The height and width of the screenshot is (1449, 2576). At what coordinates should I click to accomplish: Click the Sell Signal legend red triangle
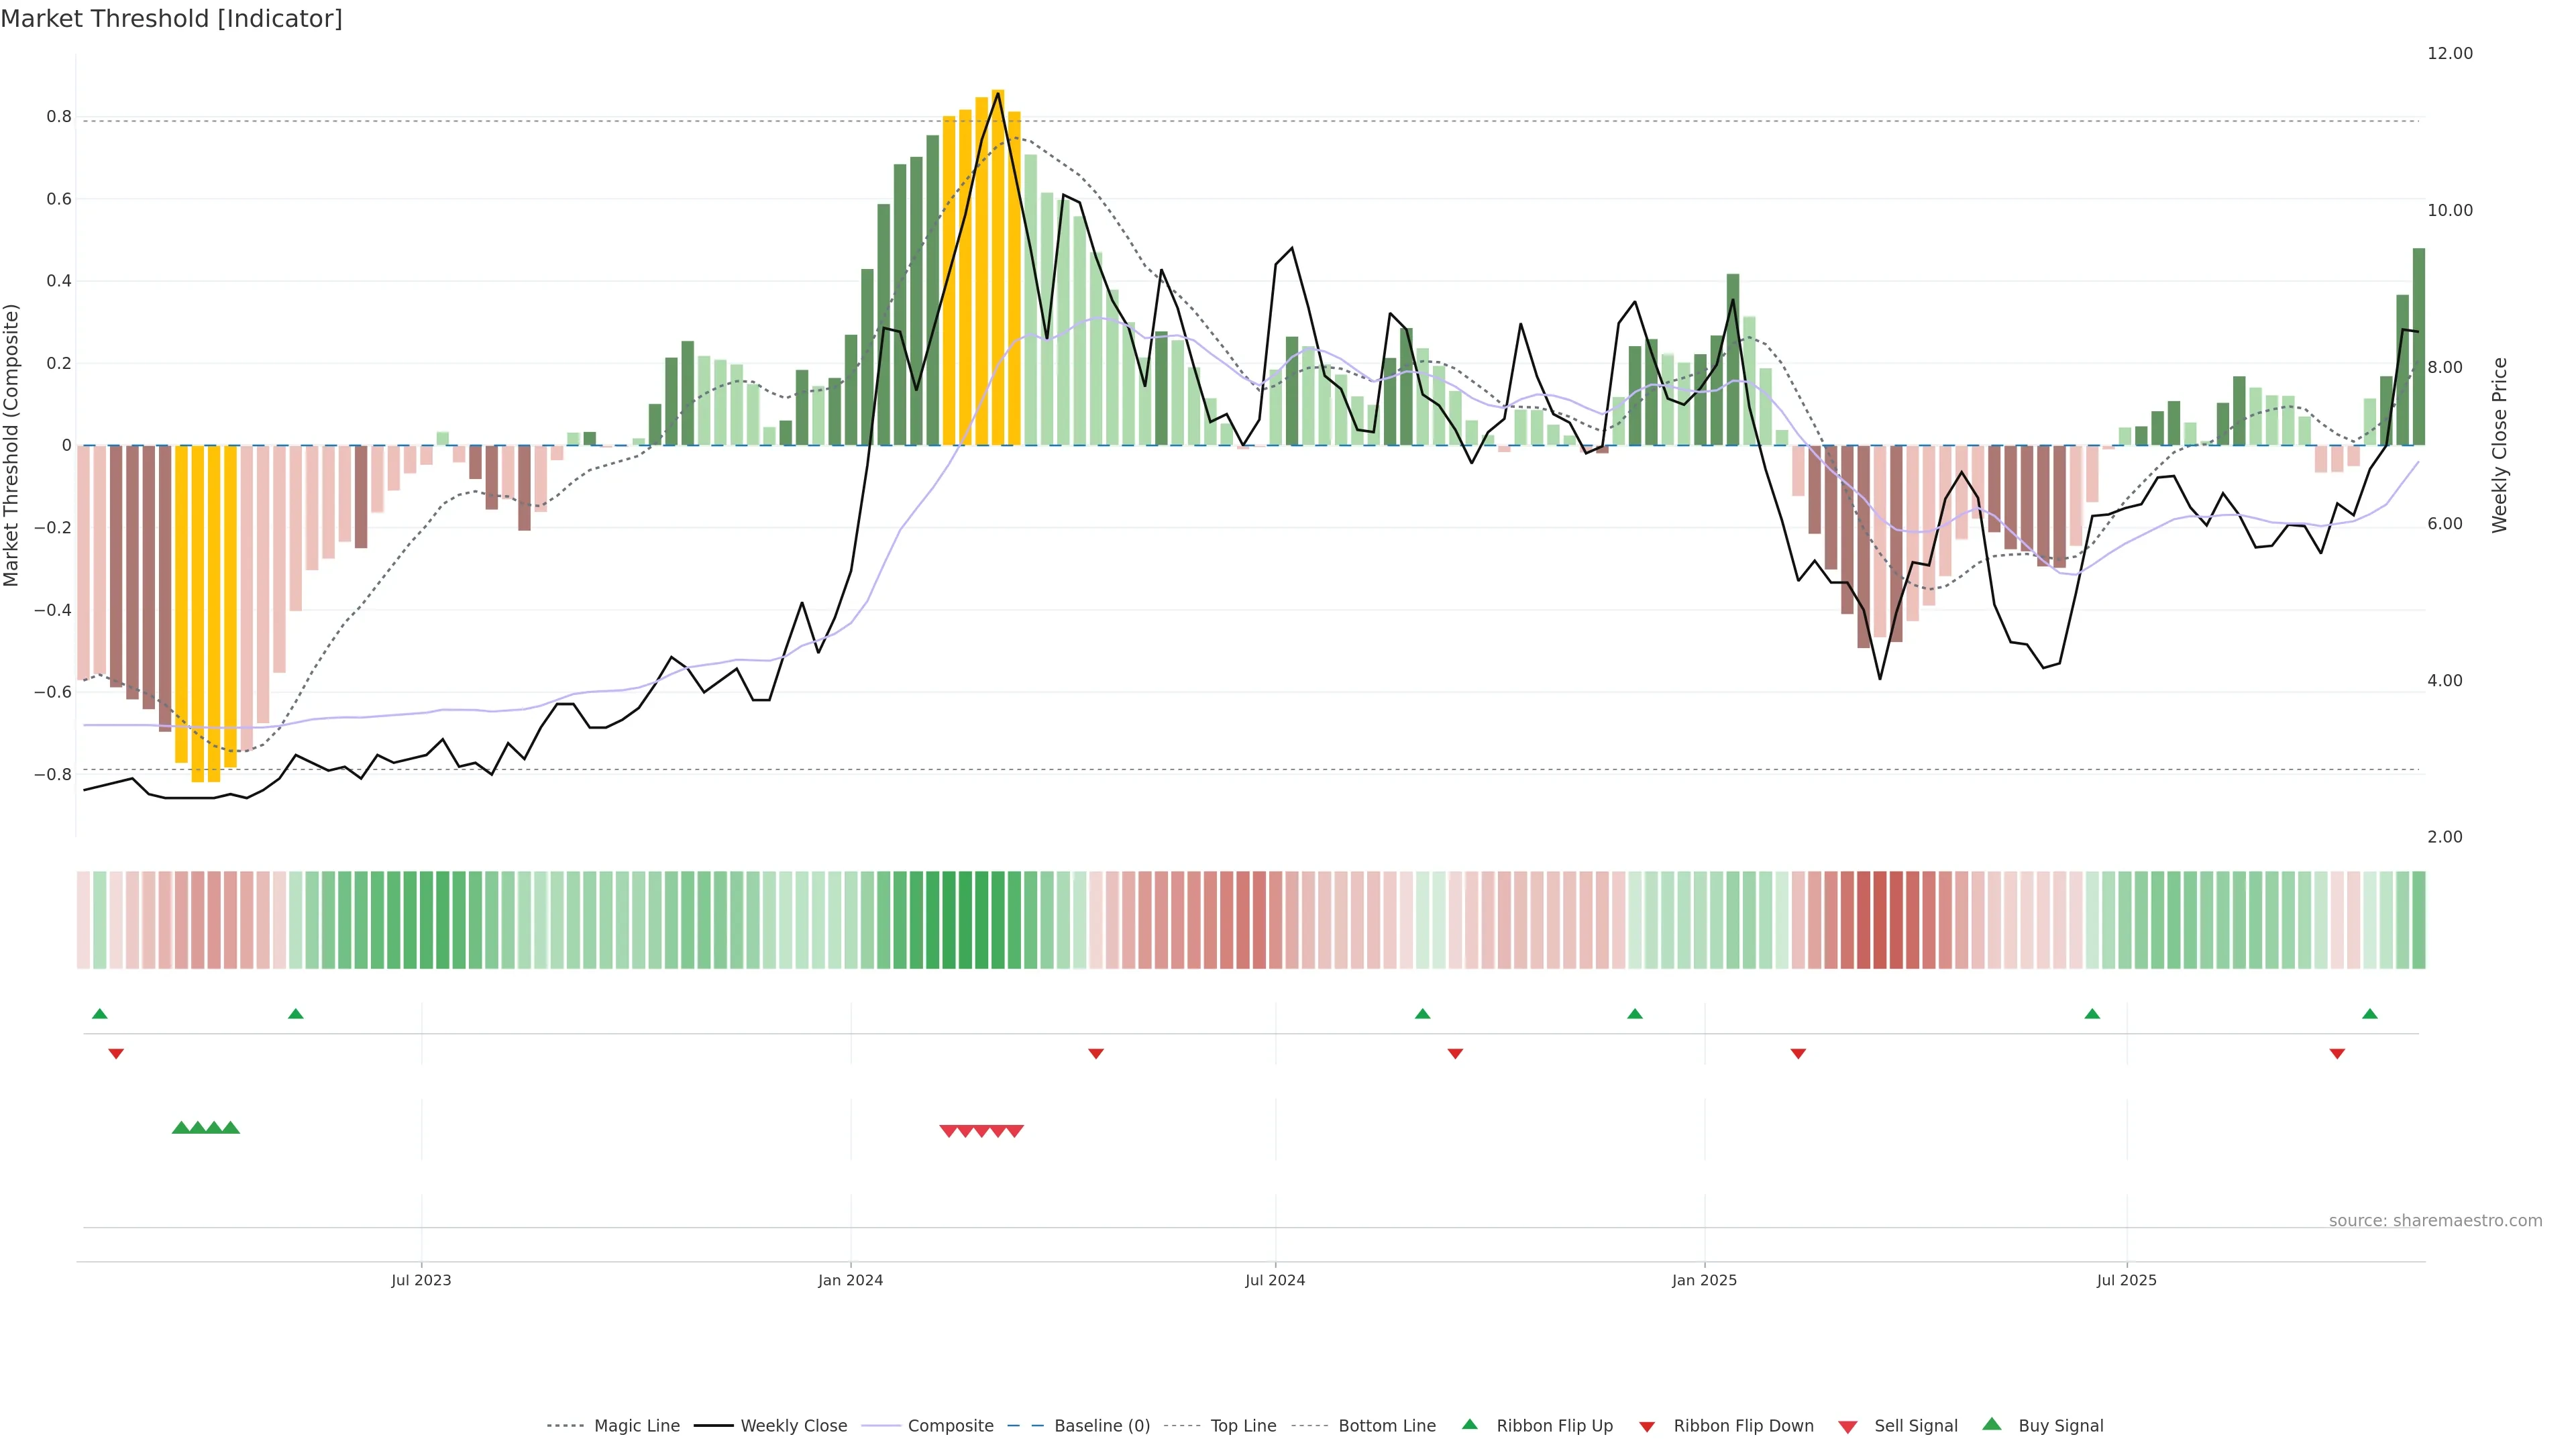1847,1427
